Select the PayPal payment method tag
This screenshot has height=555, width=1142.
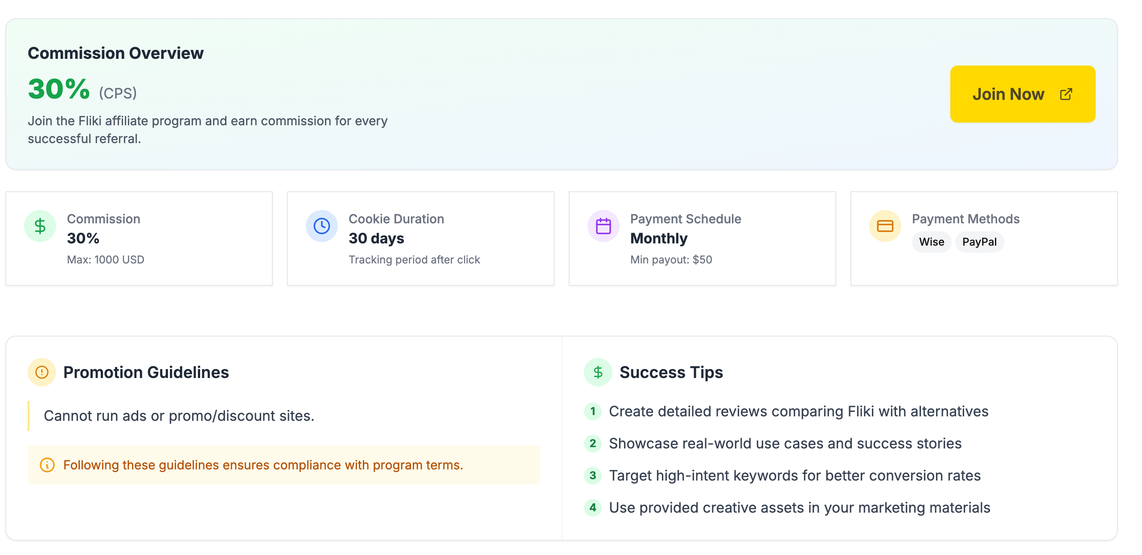click(979, 242)
